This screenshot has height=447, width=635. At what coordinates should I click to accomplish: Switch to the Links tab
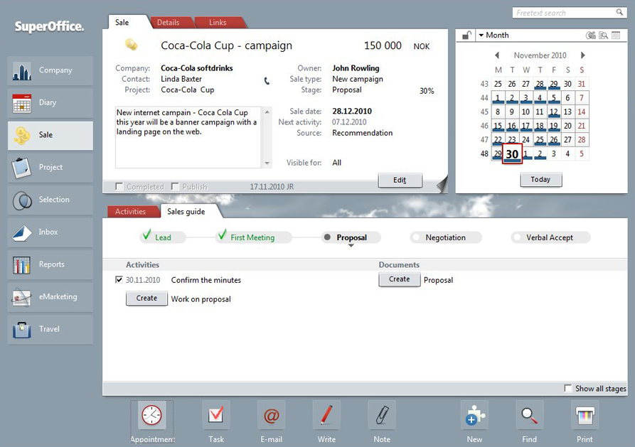tap(218, 23)
